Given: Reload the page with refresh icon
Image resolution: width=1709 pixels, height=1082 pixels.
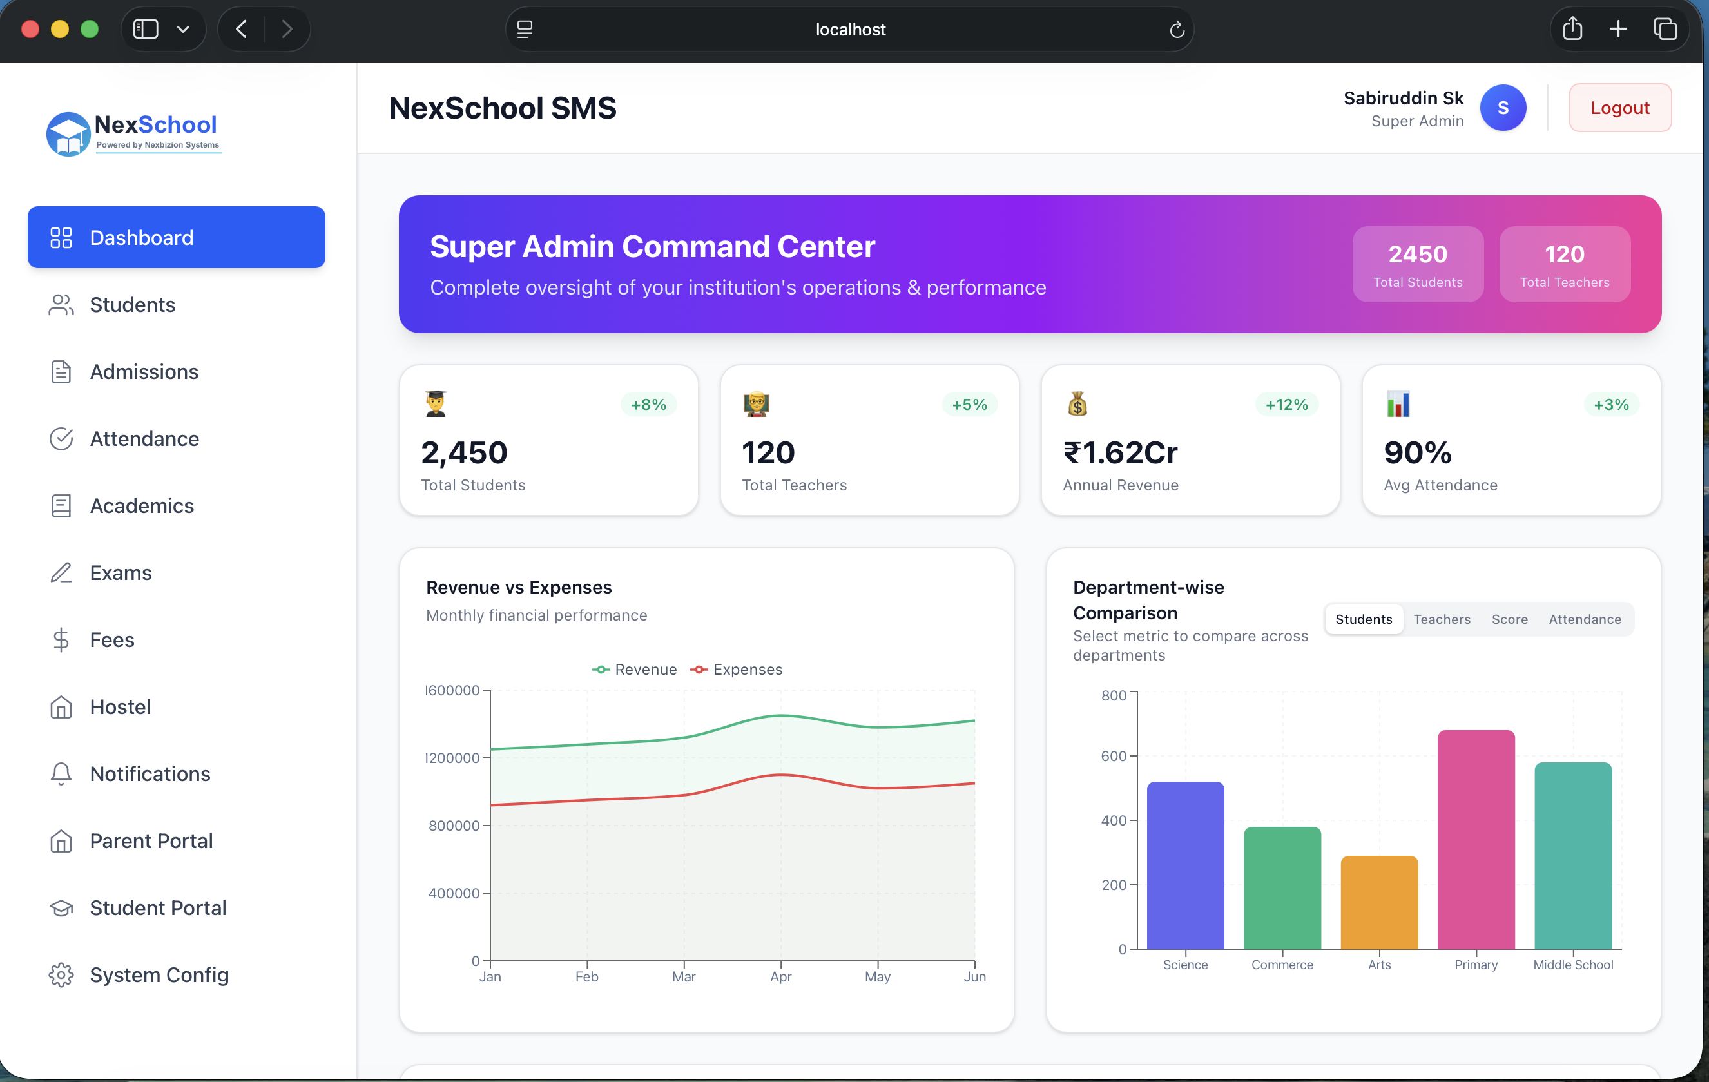Looking at the screenshot, I should (x=1177, y=29).
